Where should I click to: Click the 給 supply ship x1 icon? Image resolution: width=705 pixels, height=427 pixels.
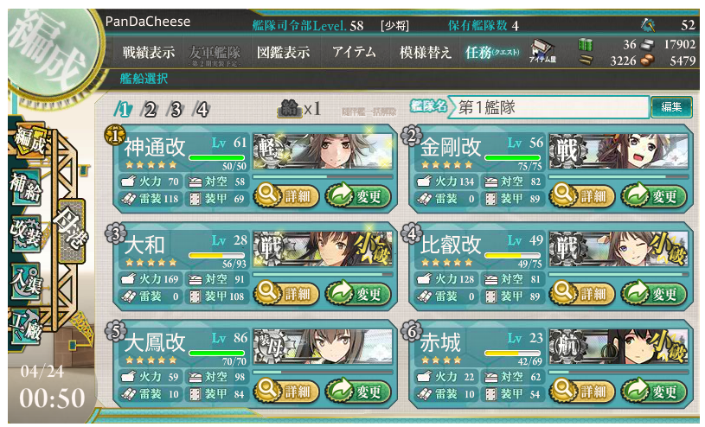[x=299, y=109]
